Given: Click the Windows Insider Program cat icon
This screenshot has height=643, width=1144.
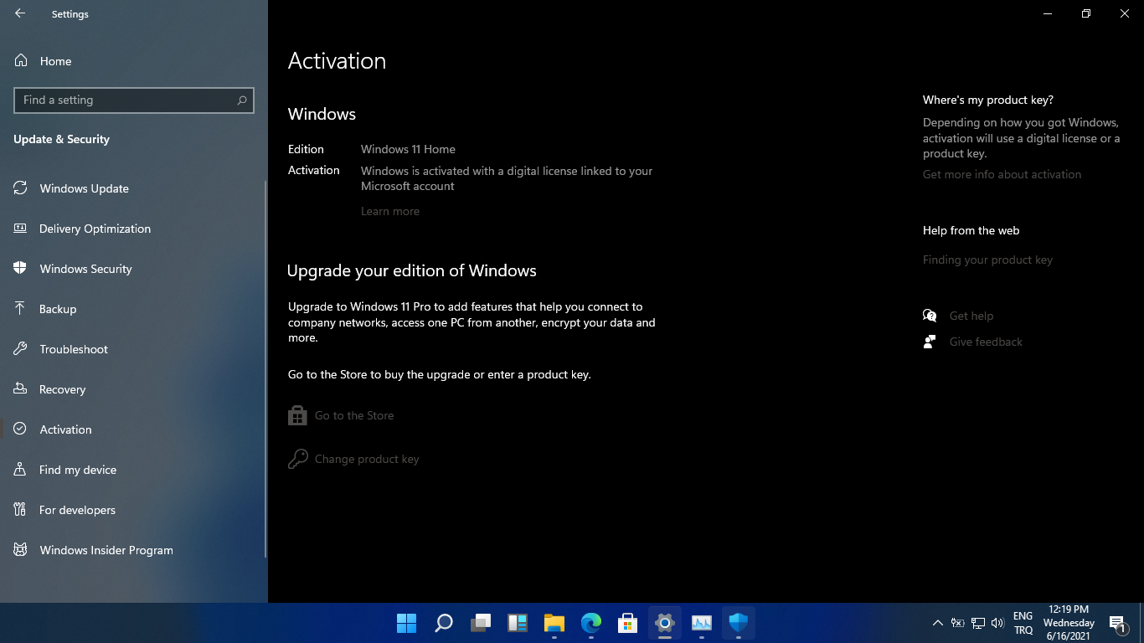Looking at the screenshot, I should 20,550.
